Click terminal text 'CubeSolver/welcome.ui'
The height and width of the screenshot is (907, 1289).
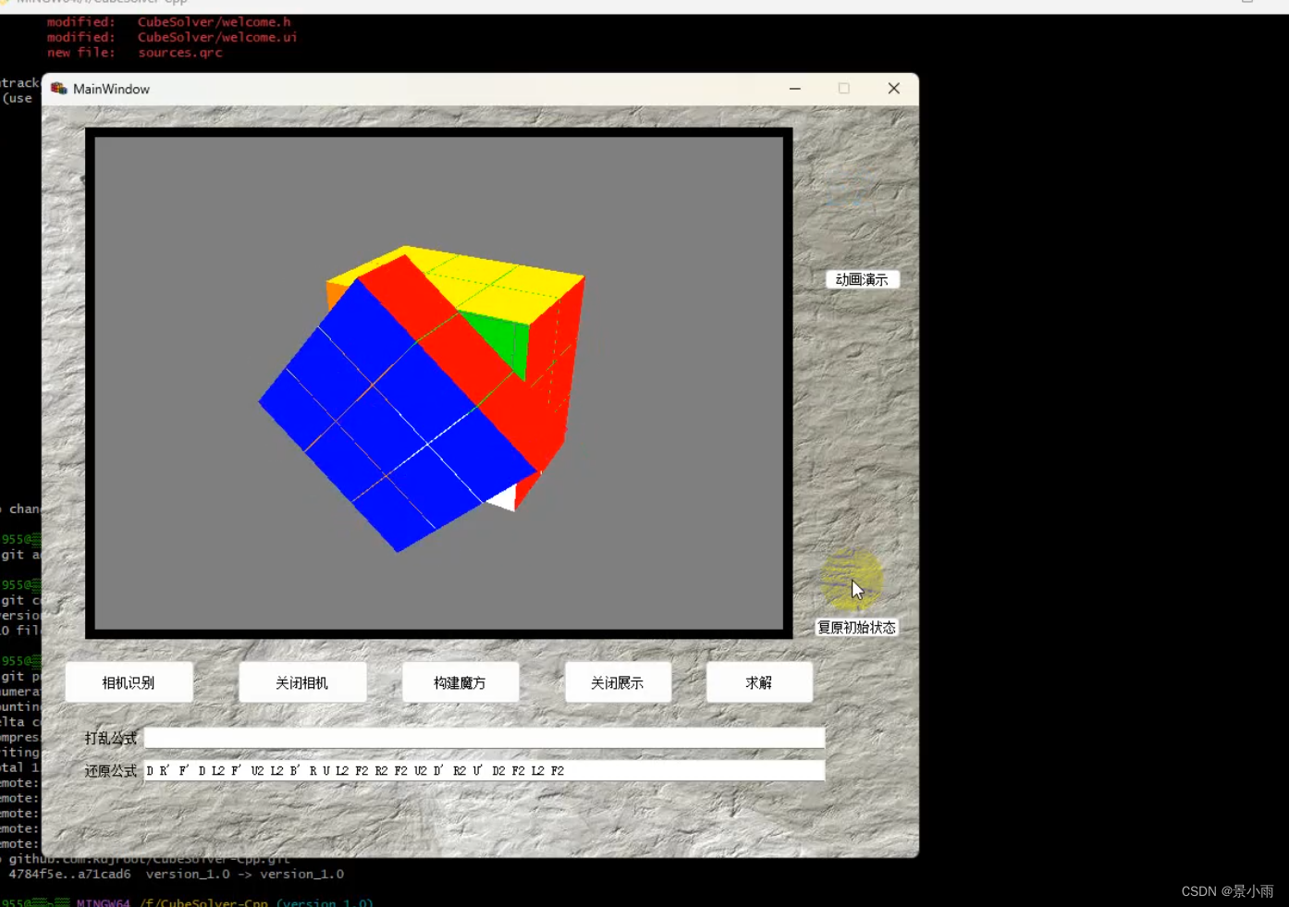pos(217,37)
